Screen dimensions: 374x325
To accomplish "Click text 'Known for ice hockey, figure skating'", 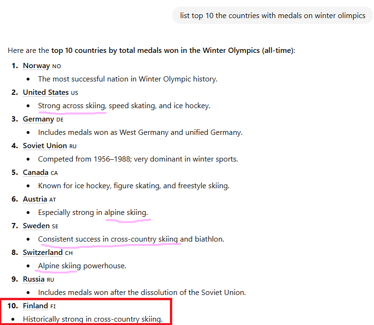I will click(99, 186).
